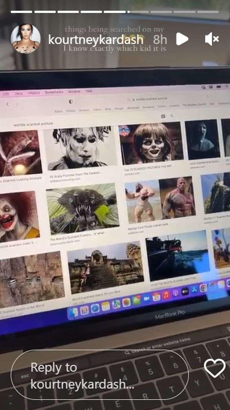This screenshot has height=410, width=230.
Task: Jump to the first story progress segment
Action: click(x=21, y=12)
